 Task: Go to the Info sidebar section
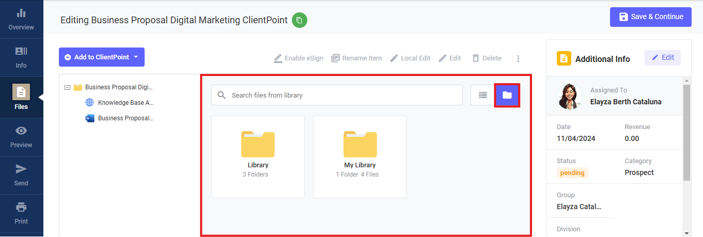pos(21,57)
